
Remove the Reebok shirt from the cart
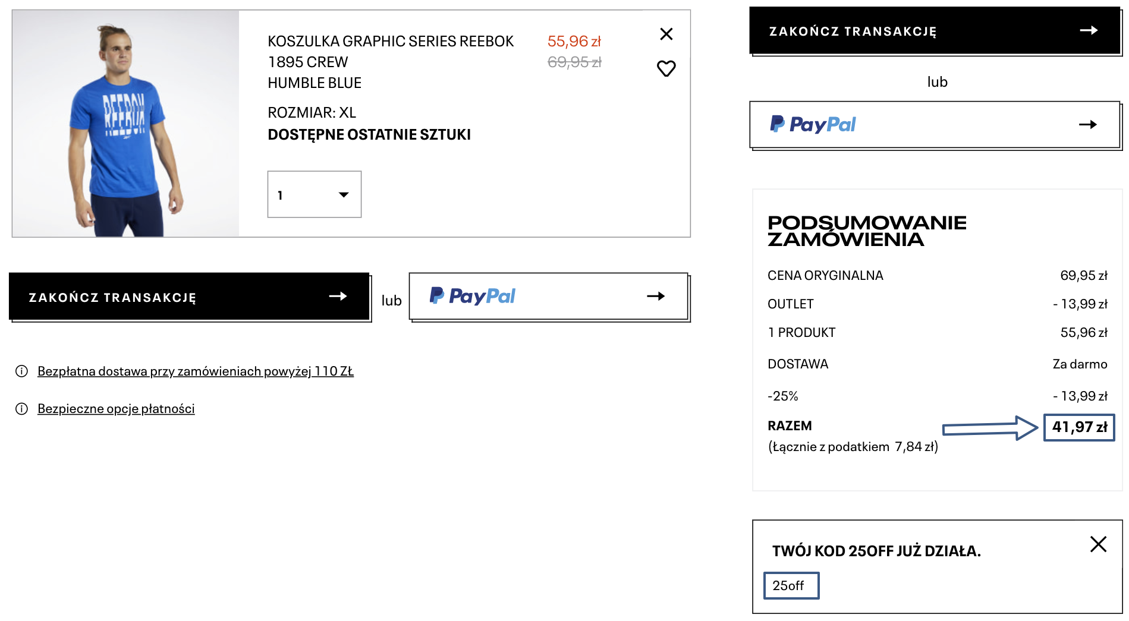point(666,34)
